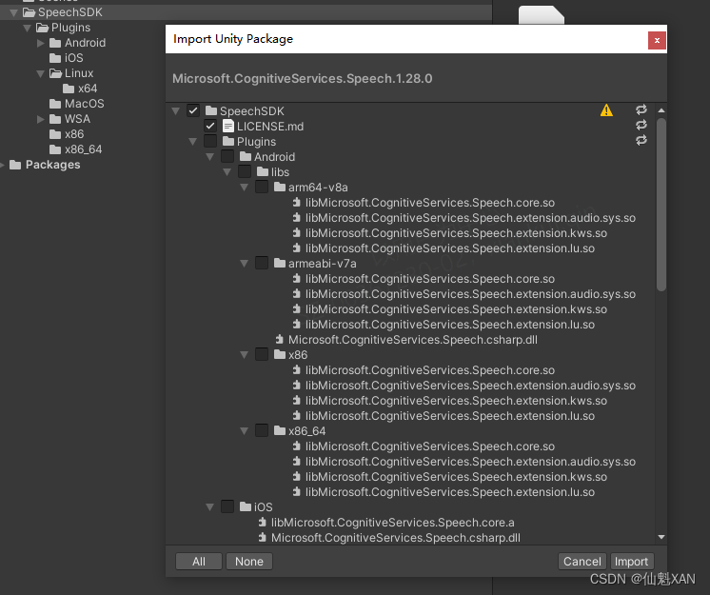Click the SpeechSDK folder icon in import dialog
Image resolution: width=710 pixels, height=595 pixels.
coord(211,110)
